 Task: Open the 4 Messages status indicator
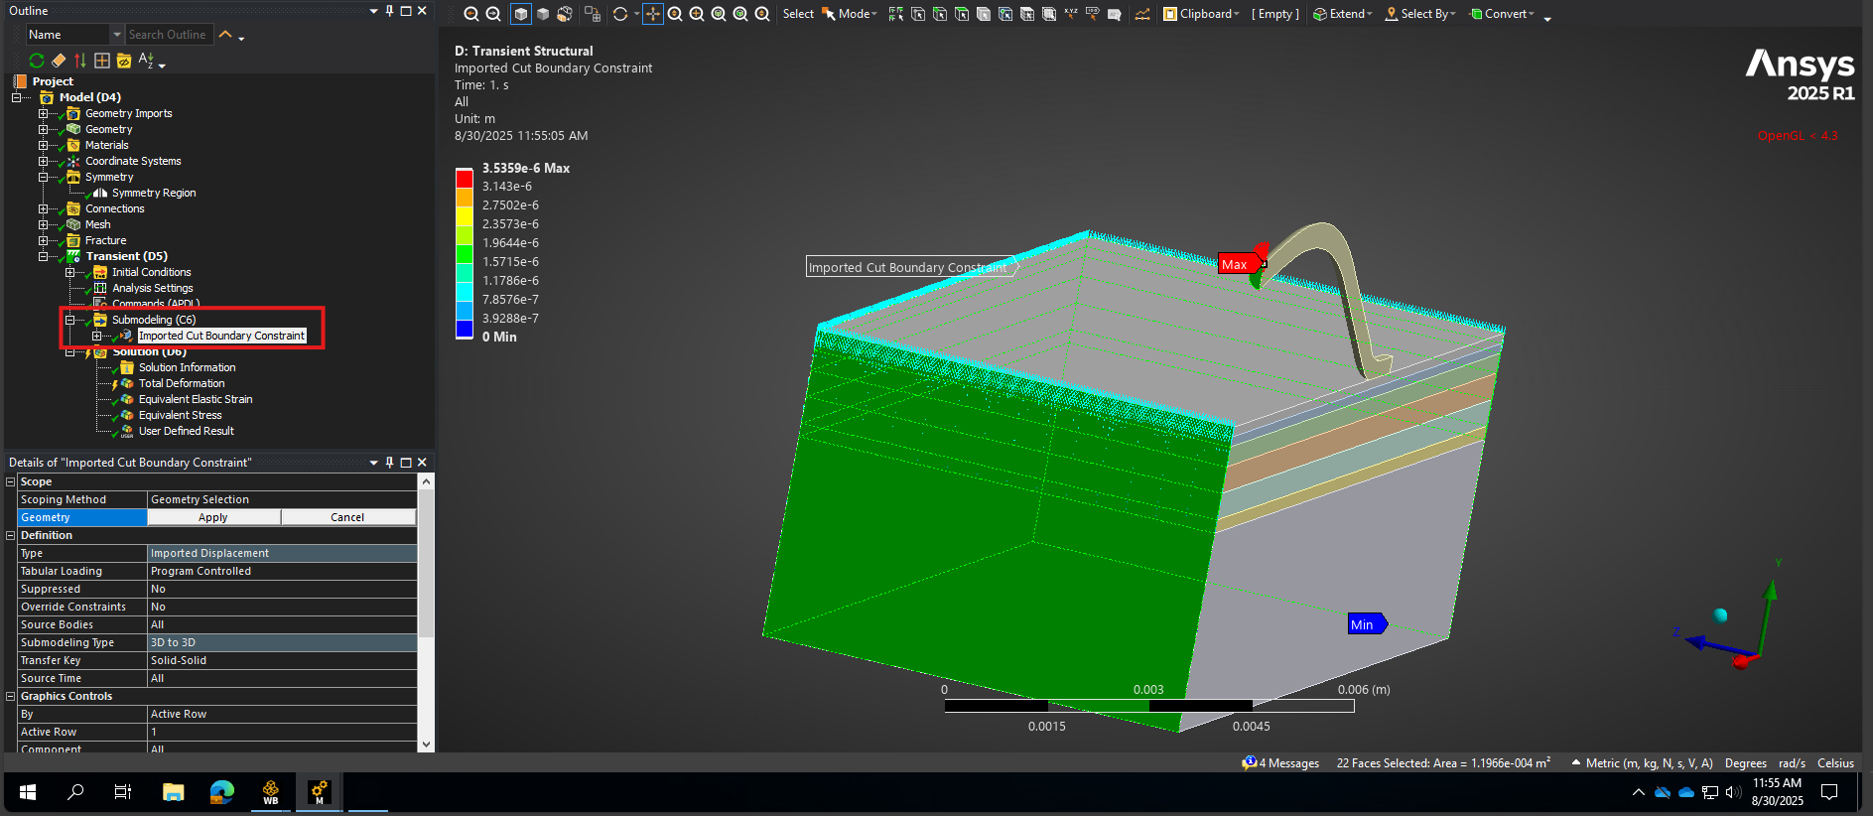click(x=1280, y=763)
